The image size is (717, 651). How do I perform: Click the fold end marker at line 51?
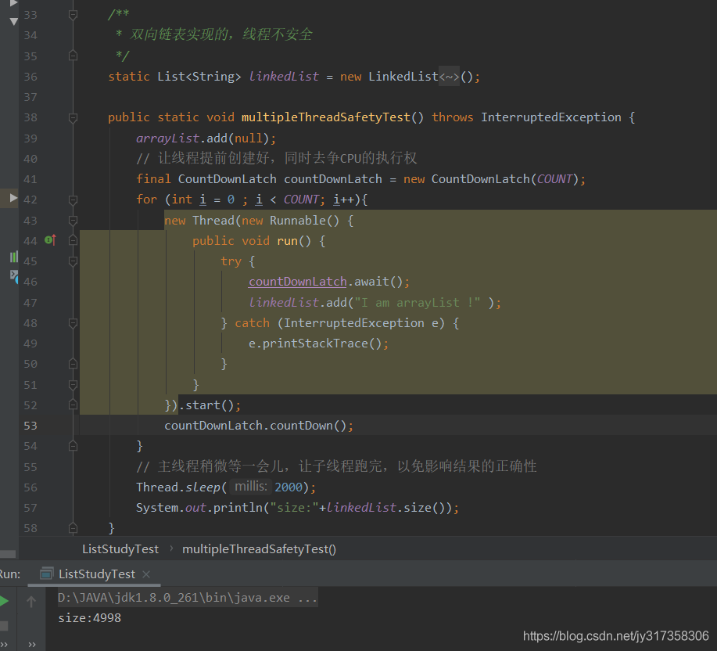[73, 385]
